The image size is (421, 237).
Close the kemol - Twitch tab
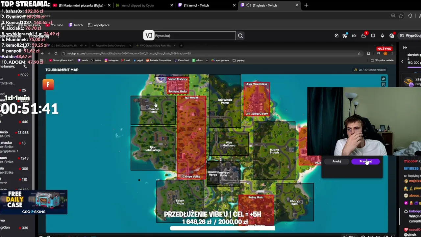coord(234,5)
